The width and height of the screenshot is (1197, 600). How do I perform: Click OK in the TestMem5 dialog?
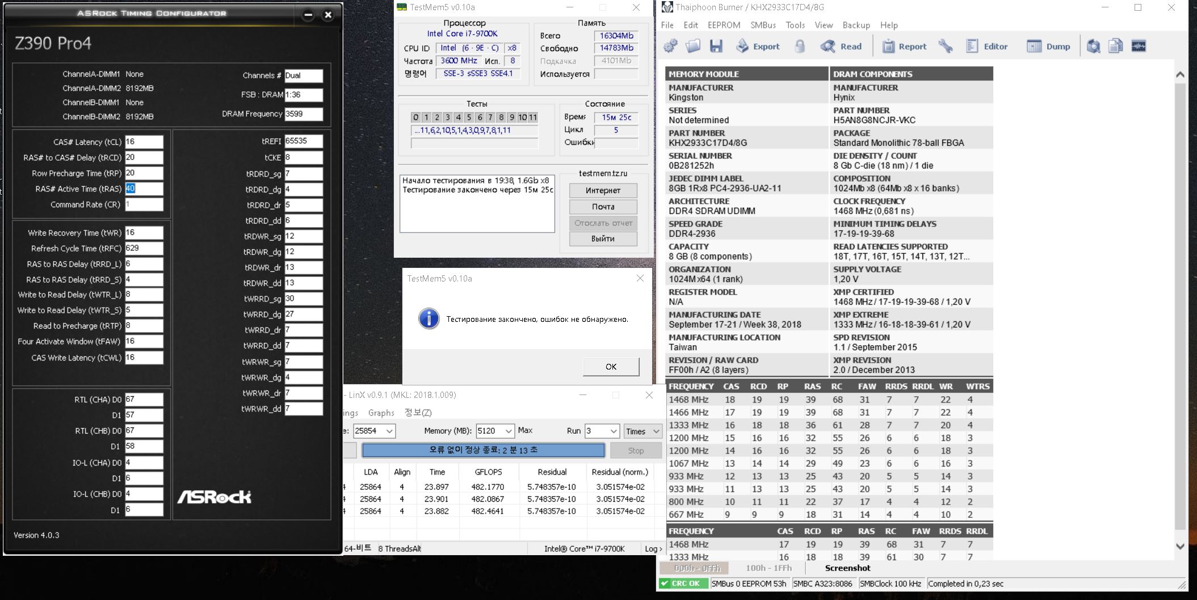tap(611, 367)
